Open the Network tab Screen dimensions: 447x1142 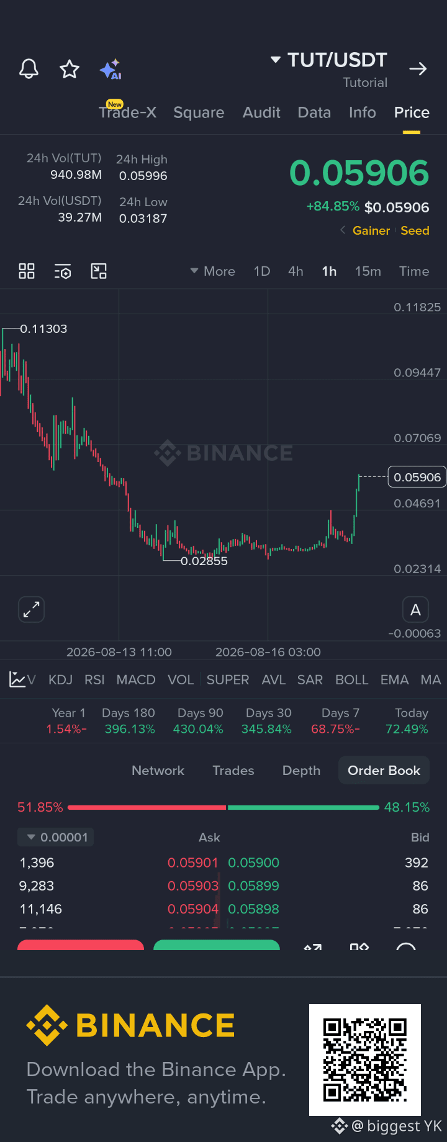click(x=158, y=771)
